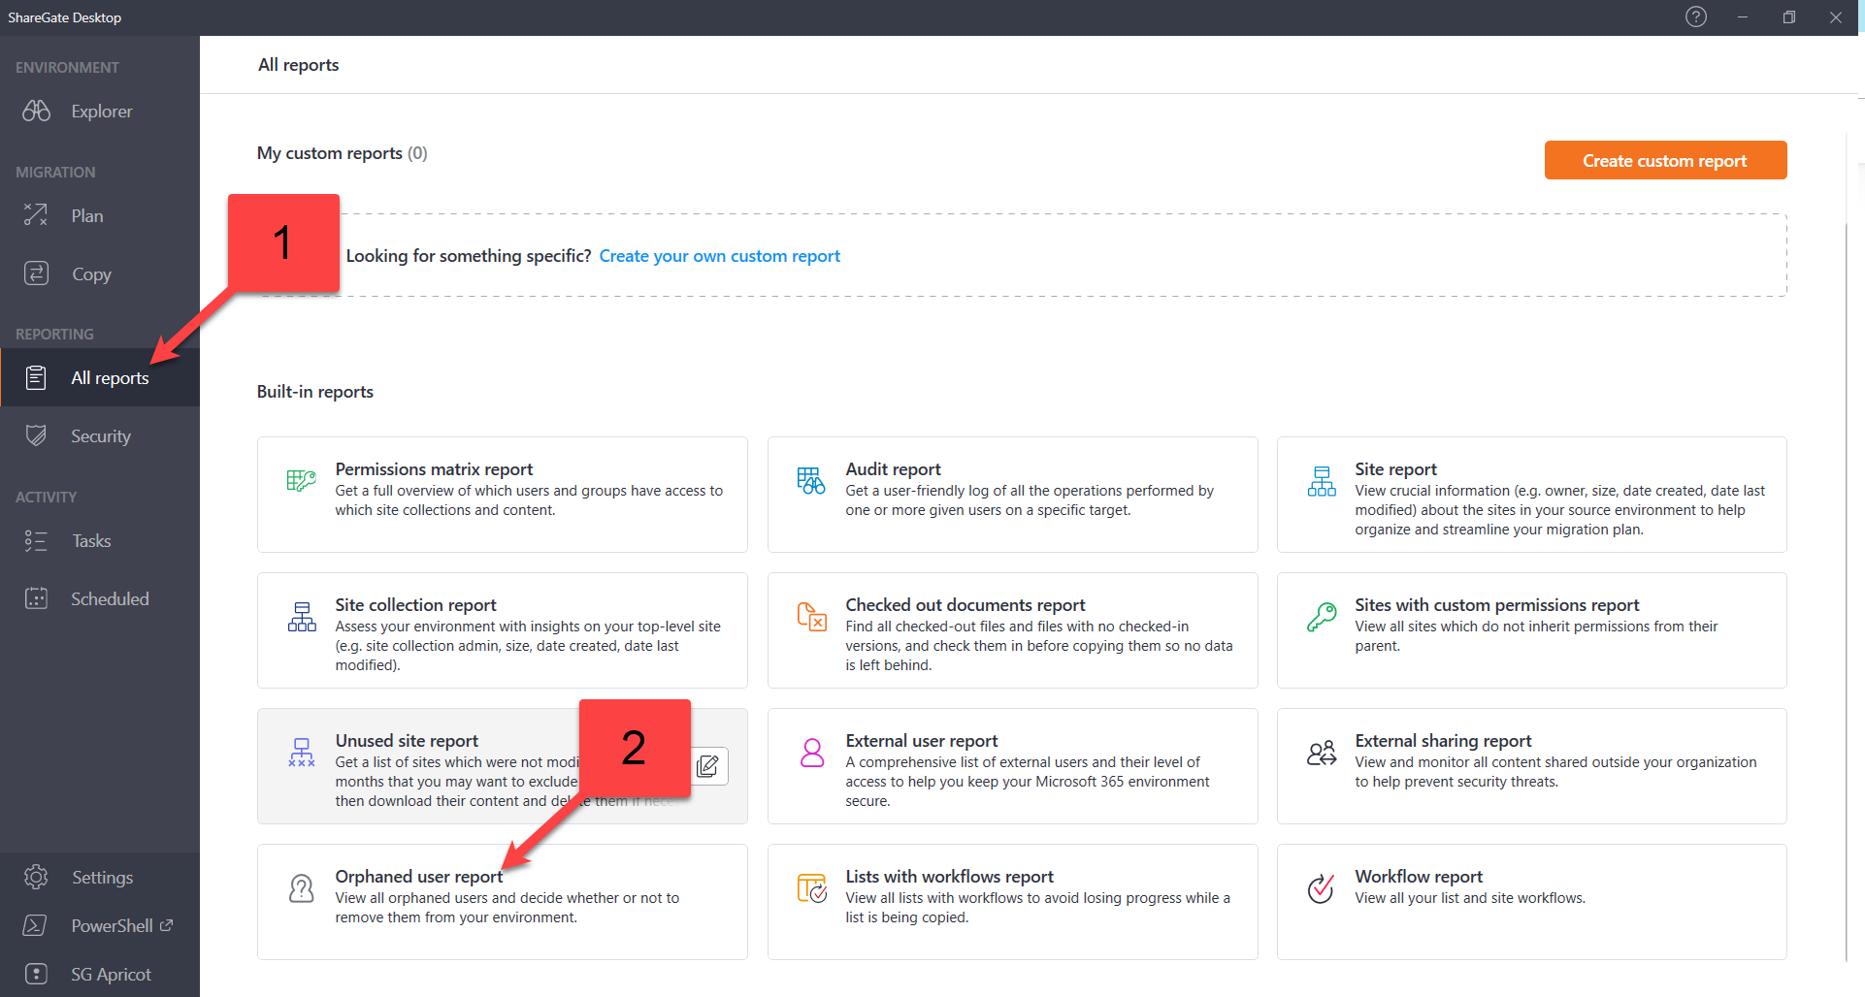
Task: Click the Scheduled calendar icon
Action: click(x=37, y=599)
